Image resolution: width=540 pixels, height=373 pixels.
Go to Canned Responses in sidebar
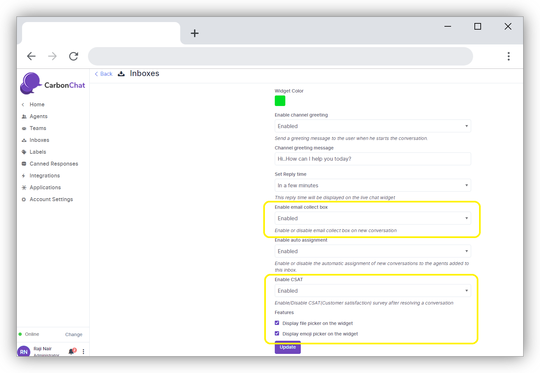54,164
